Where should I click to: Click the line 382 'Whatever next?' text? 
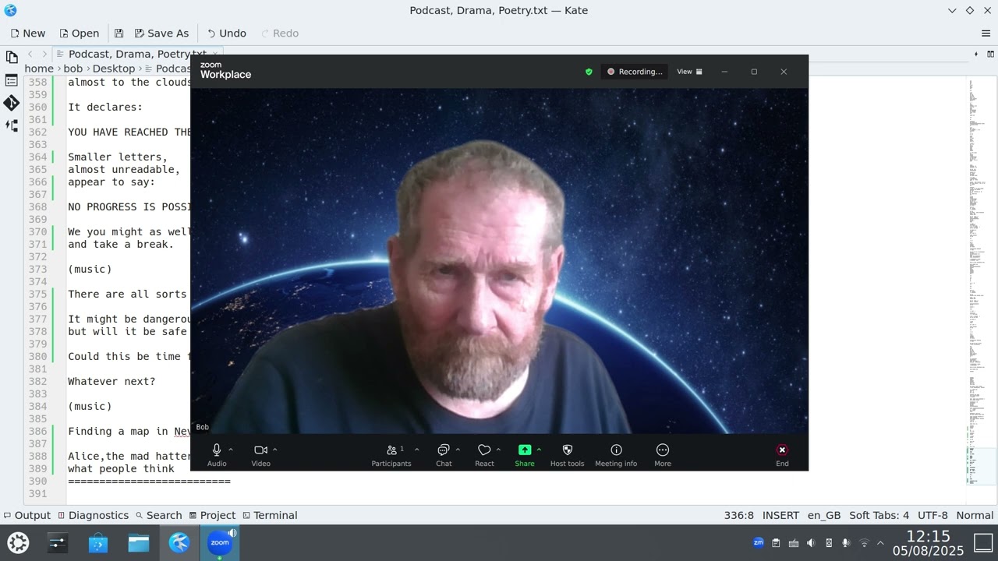111,381
